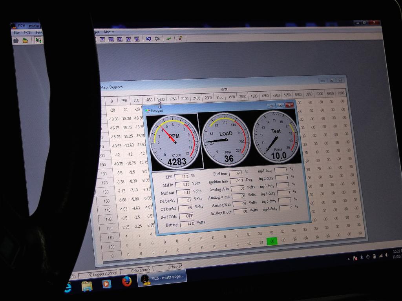Viewport: 402px width, 301px height.
Task: Click the 350 RPM column header
Action: (x=124, y=101)
